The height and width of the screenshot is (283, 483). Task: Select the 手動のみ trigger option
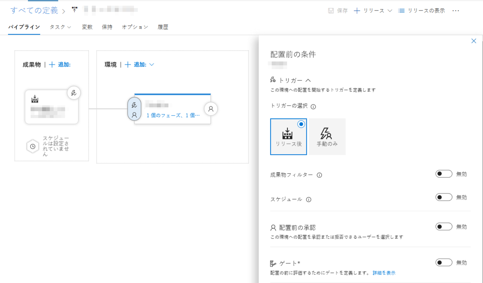point(327,136)
